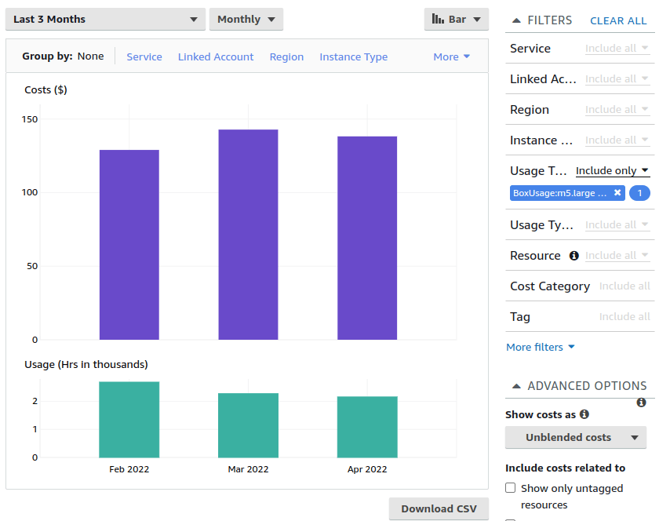Open the More group-by options
The image size is (670, 521).
[451, 56]
